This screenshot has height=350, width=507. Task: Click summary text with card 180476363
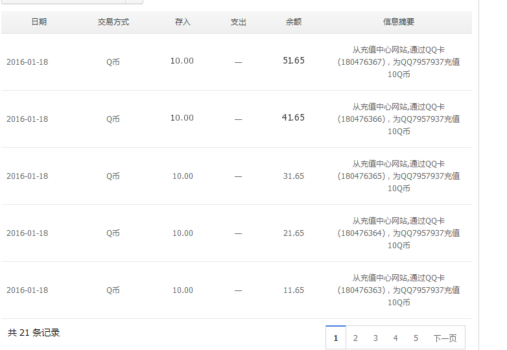[x=398, y=290]
